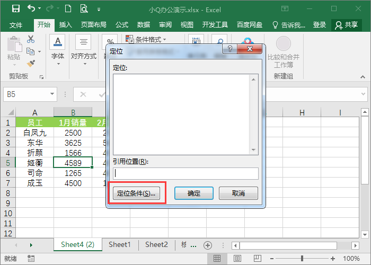Open the 条件格式 dropdown
The image size is (371, 265).
146,39
